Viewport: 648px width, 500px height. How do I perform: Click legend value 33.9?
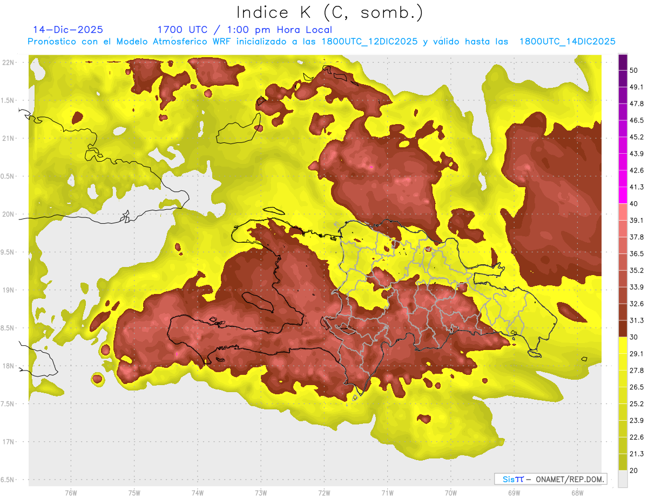click(x=636, y=287)
